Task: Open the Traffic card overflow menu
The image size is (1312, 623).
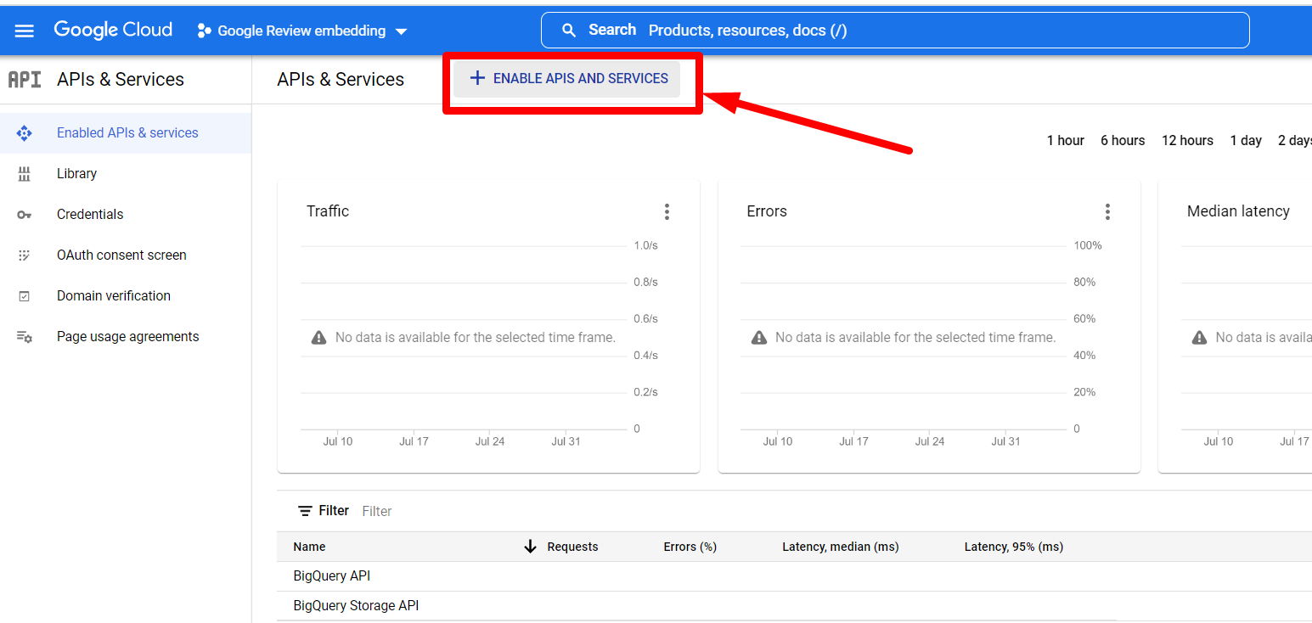Action: tap(667, 211)
